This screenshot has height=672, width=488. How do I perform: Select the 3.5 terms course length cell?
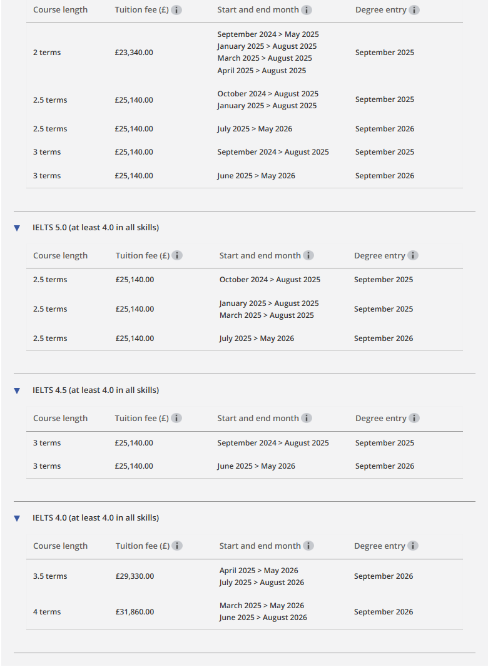50,576
